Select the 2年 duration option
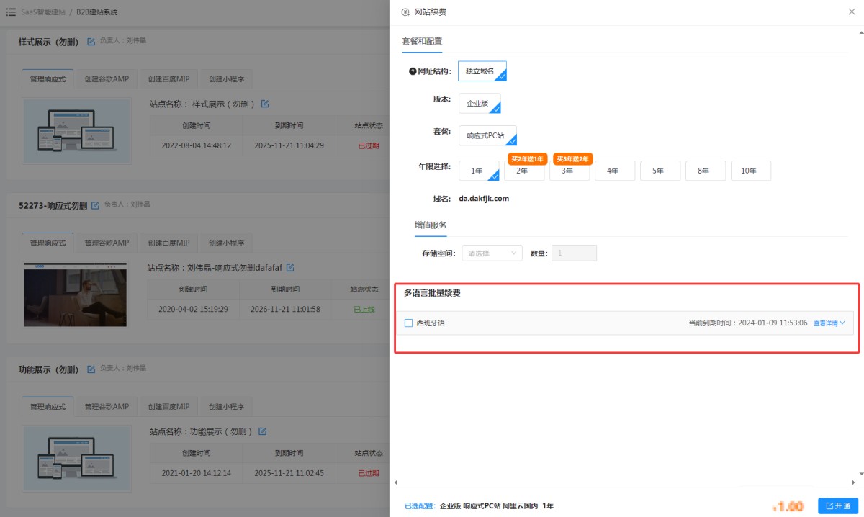Image resolution: width=864 pixels, height=517 pixels. tap(523, 171)
